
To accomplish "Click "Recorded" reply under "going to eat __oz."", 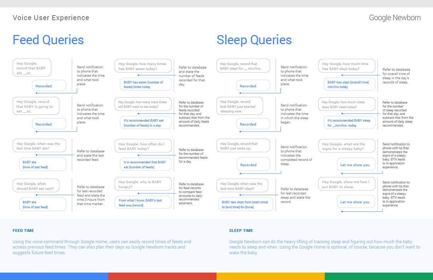I will point(49,124).
